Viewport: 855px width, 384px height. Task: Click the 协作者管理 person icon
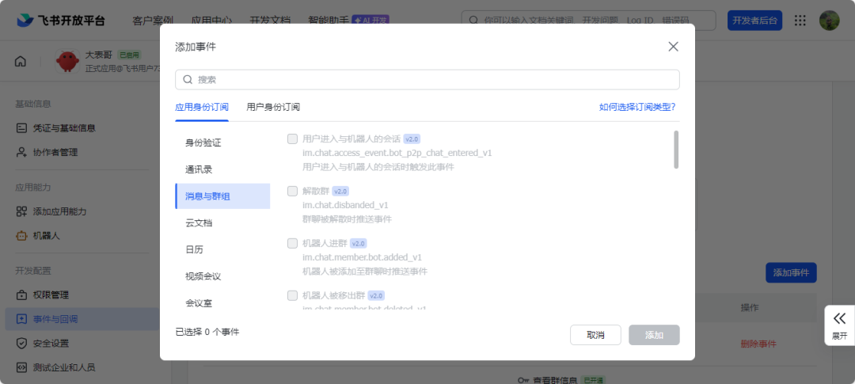(x=21, y=152)
